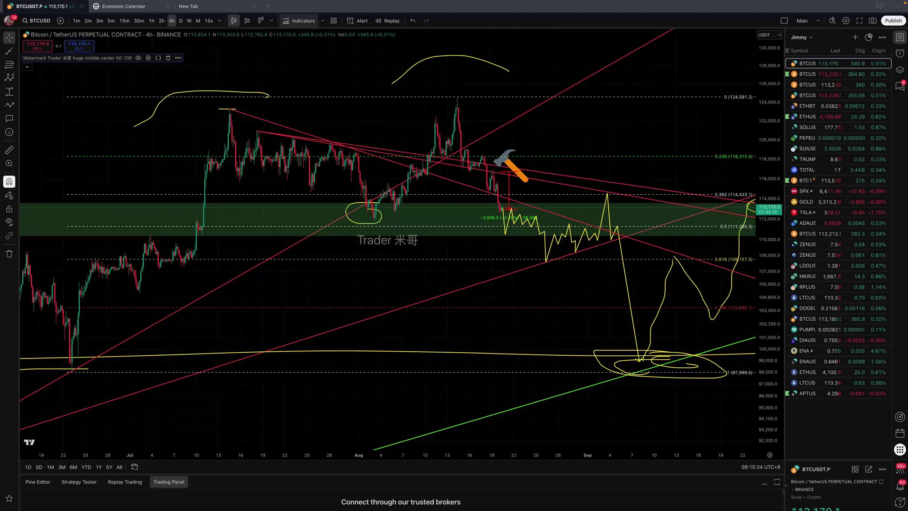Maximize the bottom panel

tap(777, 482)
